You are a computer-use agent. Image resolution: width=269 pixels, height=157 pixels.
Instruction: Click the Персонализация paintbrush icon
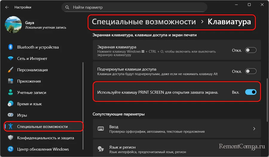(10, 70)
